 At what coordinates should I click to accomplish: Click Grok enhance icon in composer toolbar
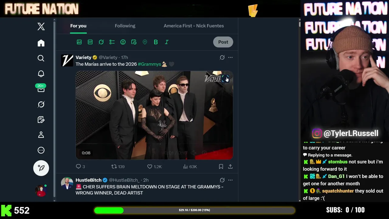coord(101,42)
